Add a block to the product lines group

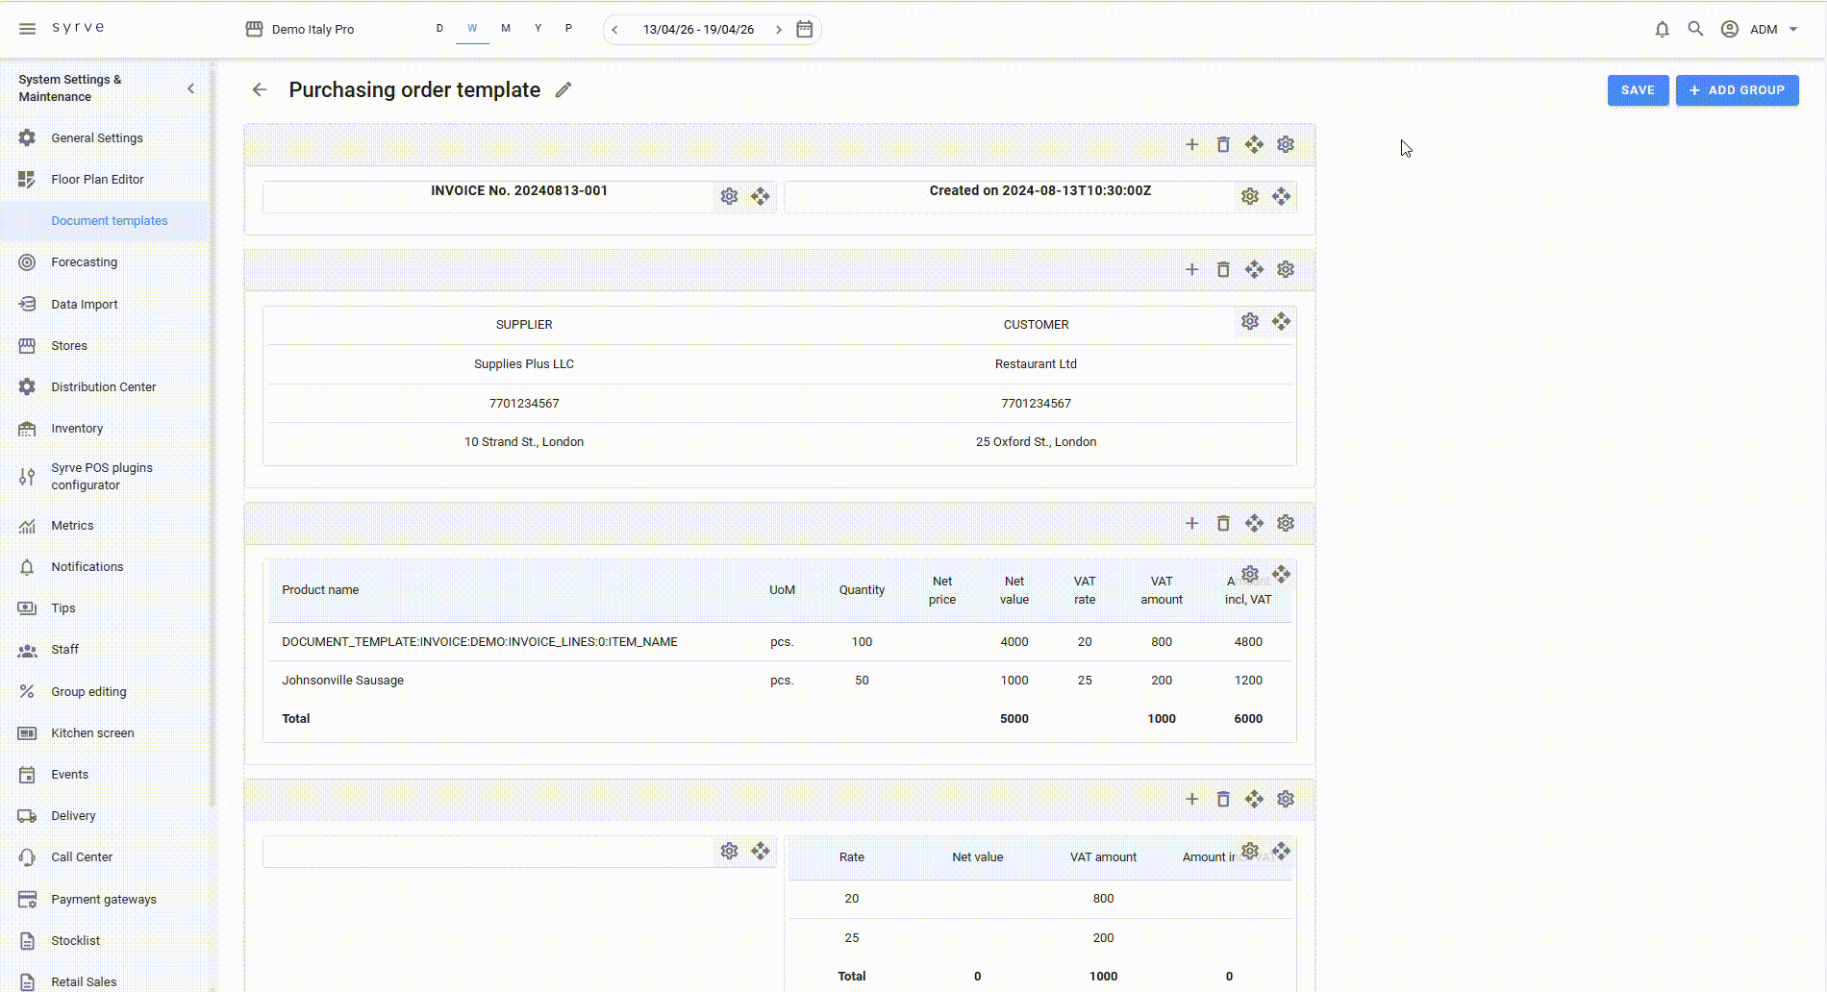point(1191,523)
